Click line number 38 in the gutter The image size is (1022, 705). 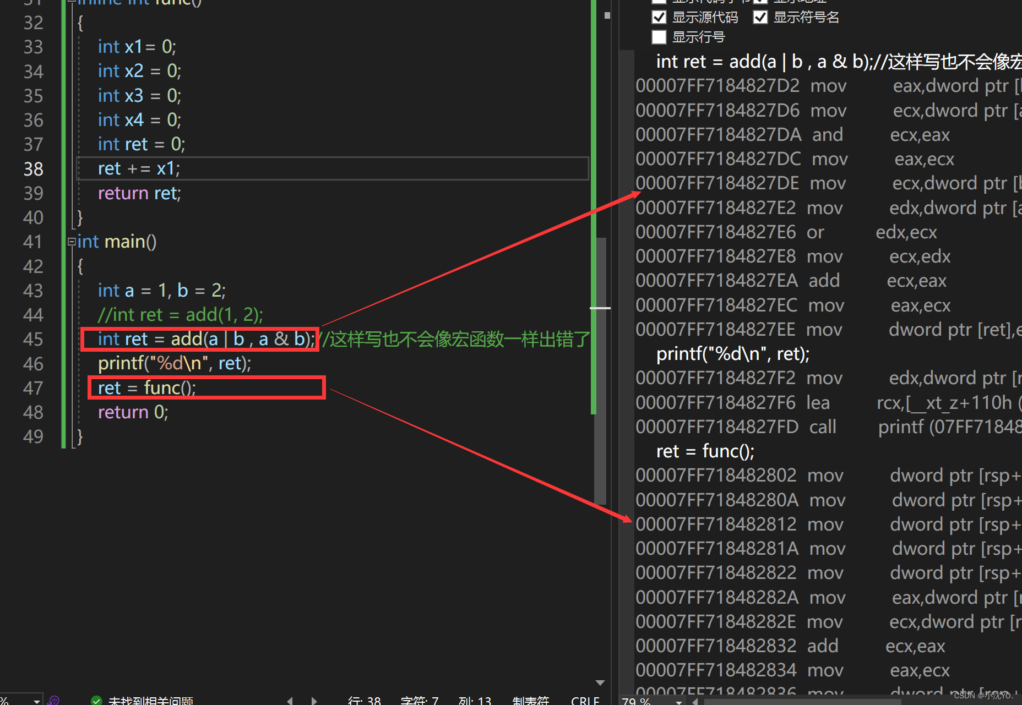point(33,169)
